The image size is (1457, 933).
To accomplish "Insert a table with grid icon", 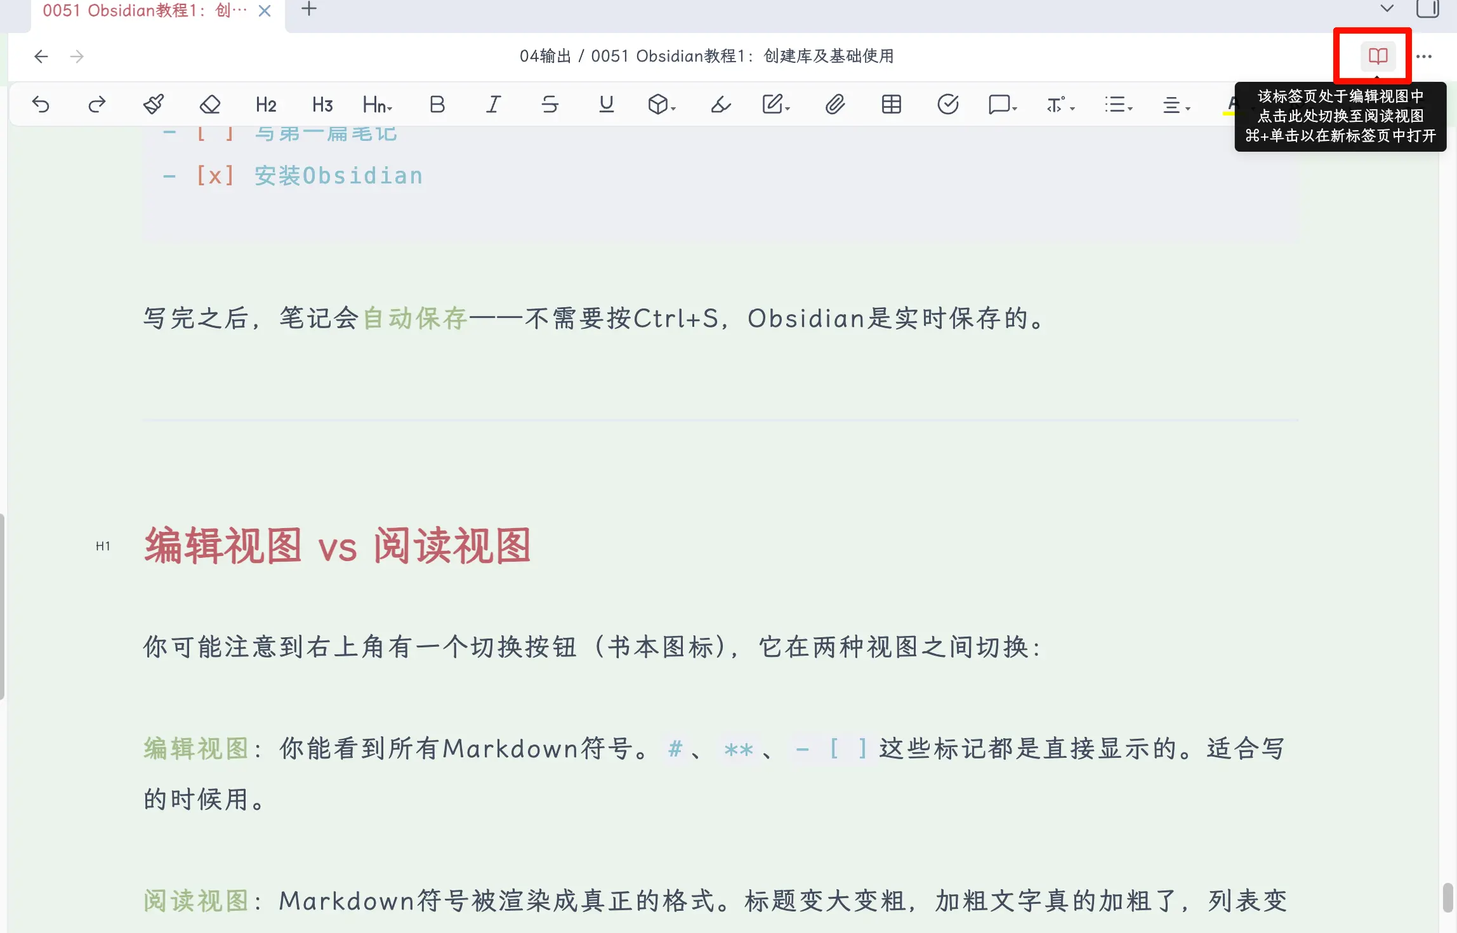I will click(x=891, y=104).
